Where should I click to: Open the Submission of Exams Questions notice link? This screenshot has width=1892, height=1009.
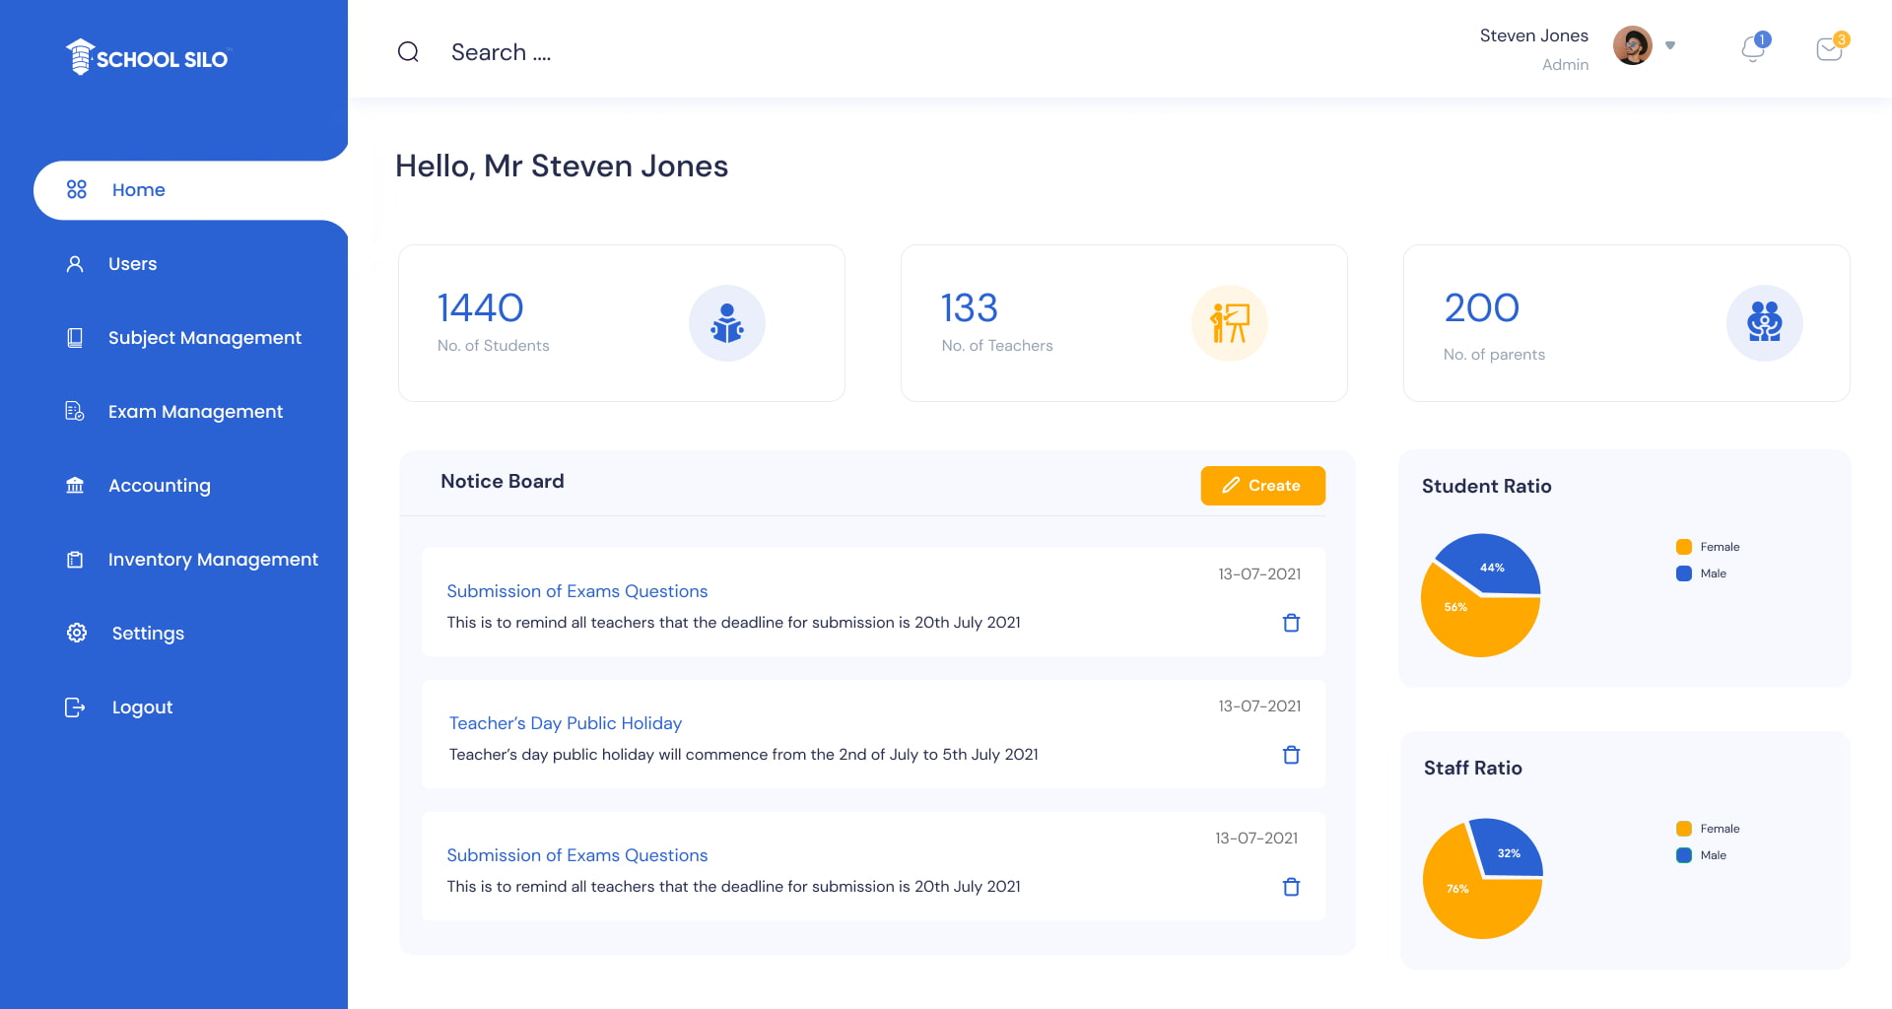click(576, 591)
